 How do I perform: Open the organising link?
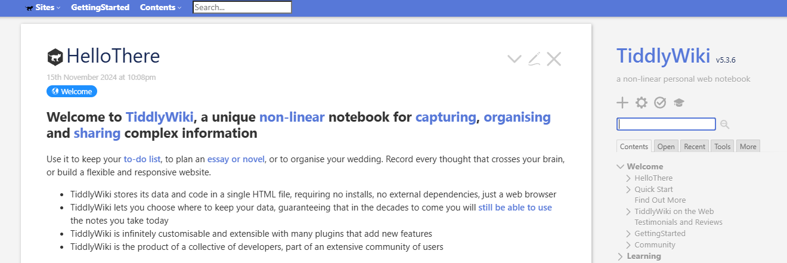pyautogui.click(x=517, y=116)
